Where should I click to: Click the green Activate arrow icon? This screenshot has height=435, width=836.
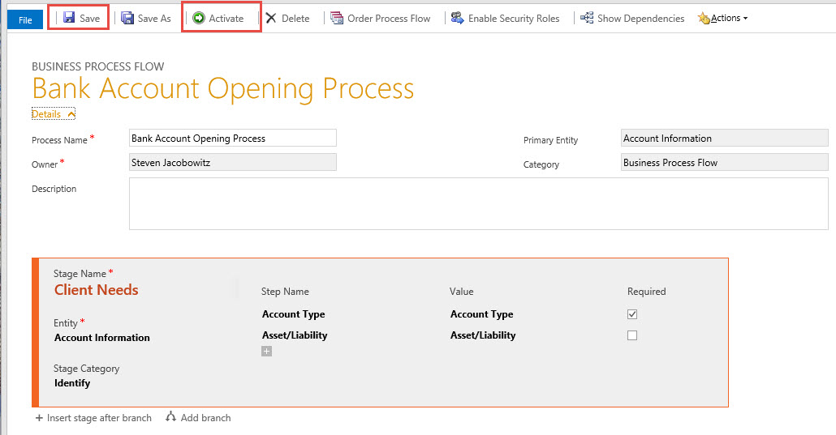coord(199,18)
